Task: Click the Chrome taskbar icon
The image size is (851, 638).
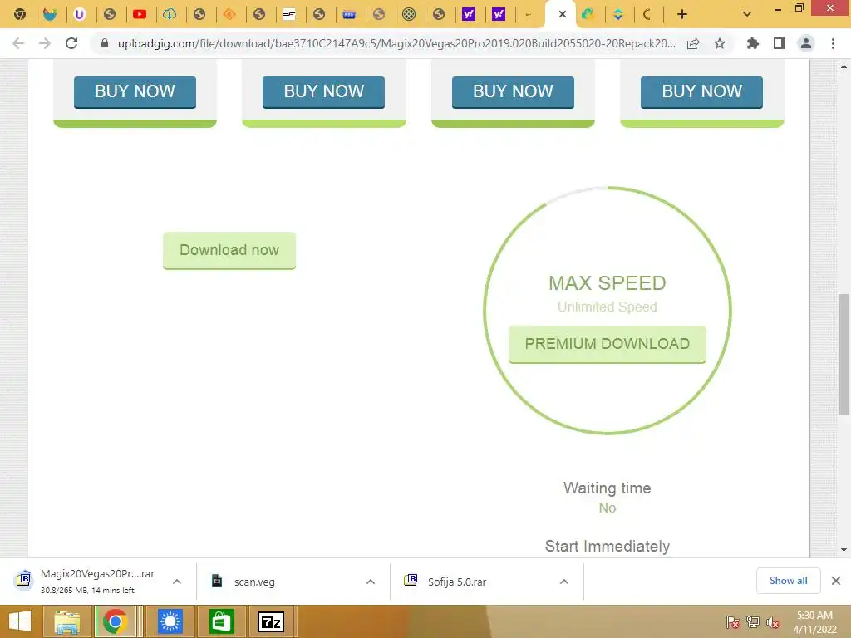Action: [115, 621]
